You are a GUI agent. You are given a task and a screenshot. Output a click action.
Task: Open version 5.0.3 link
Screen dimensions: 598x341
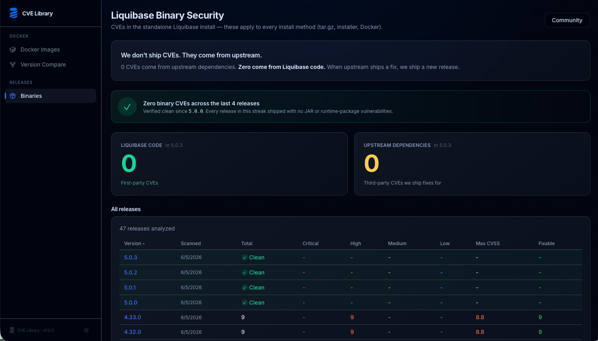click(x=130, y=257)
